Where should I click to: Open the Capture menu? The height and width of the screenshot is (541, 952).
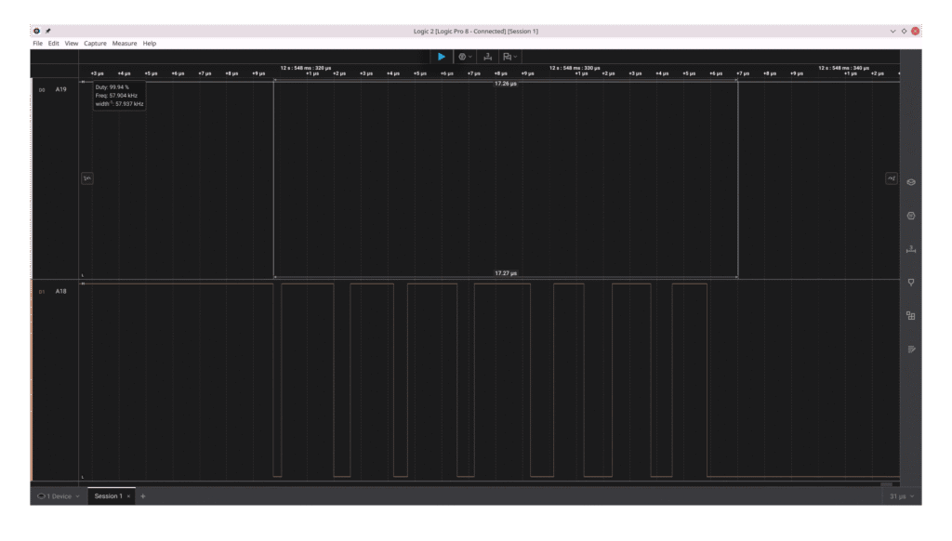point(95,44)
